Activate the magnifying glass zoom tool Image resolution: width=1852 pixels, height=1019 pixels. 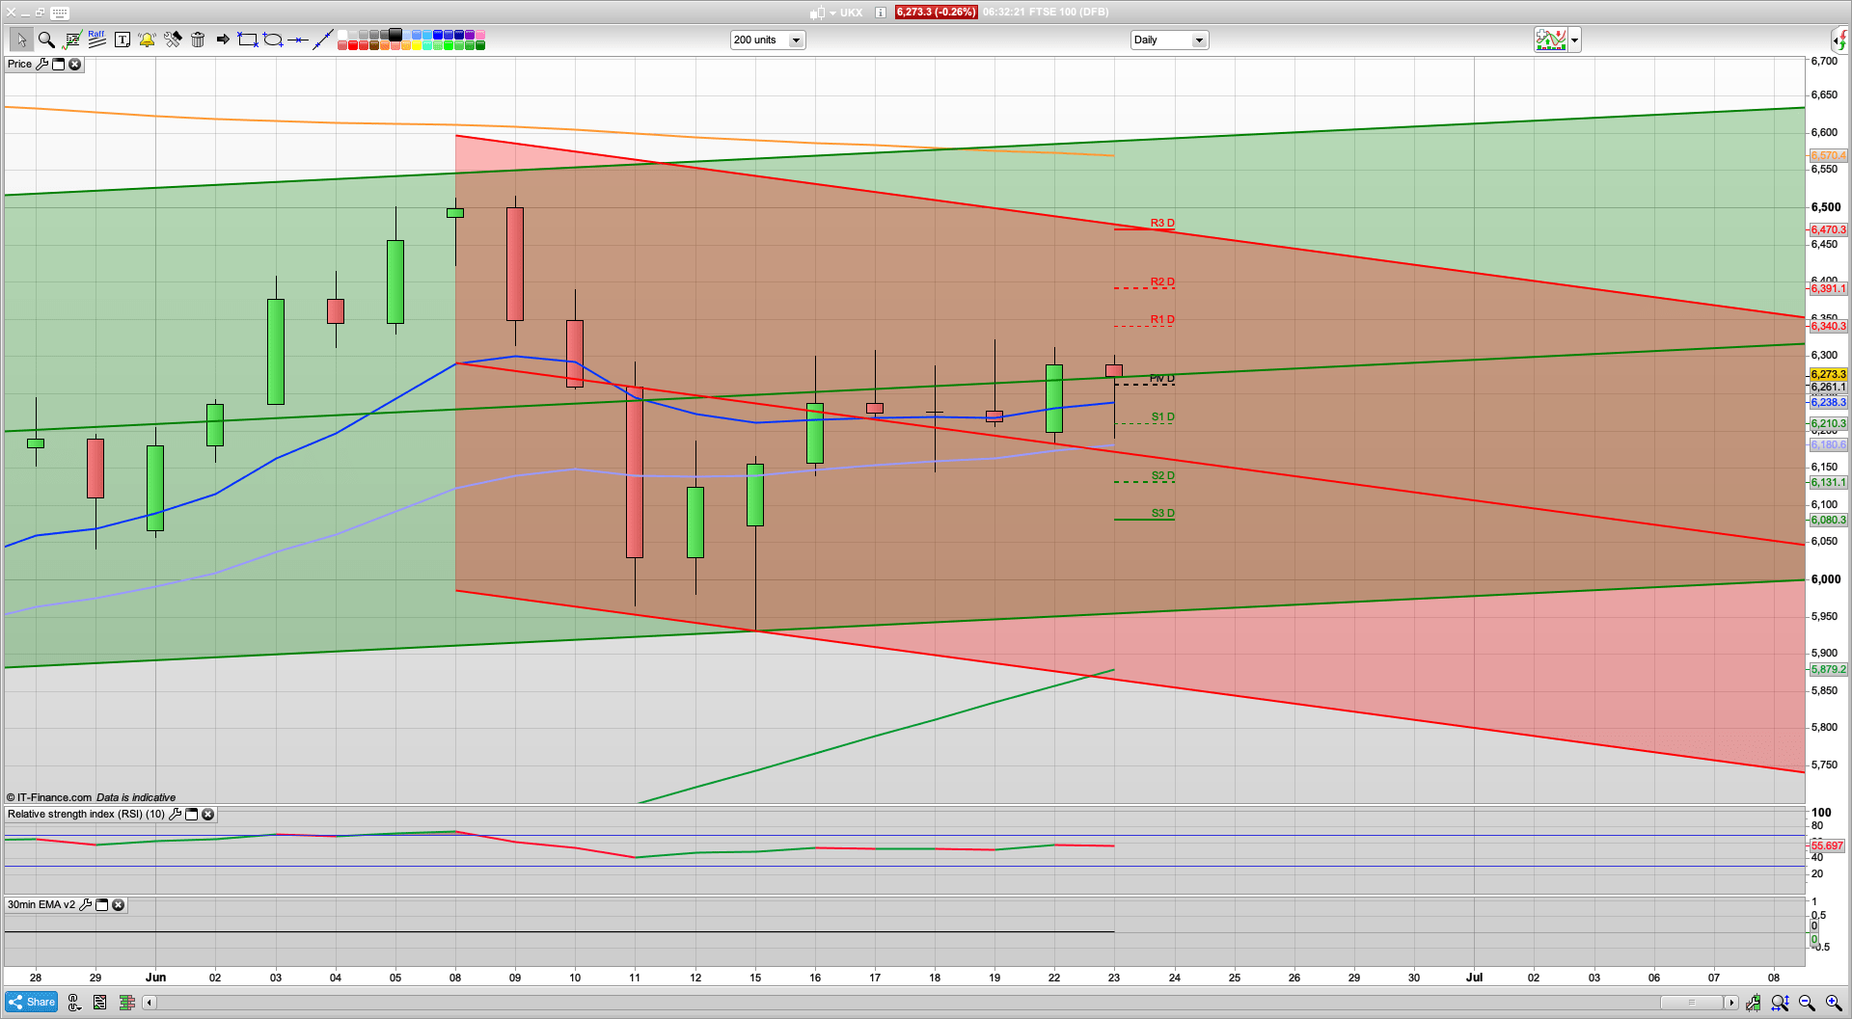46,40
